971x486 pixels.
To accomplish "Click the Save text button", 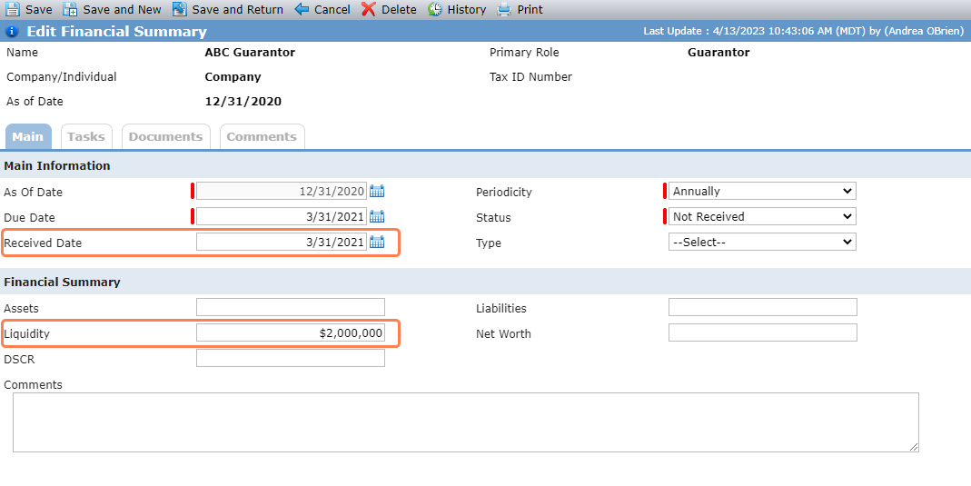I will (39, 10).
